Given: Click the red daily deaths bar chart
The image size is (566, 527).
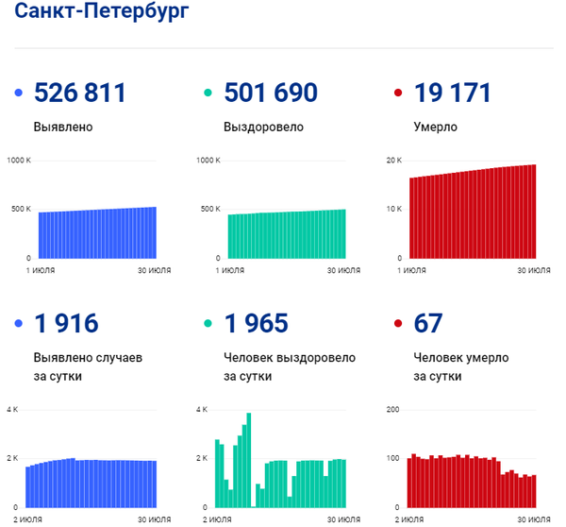Looking at the screenshot, I should coord(472,482).
